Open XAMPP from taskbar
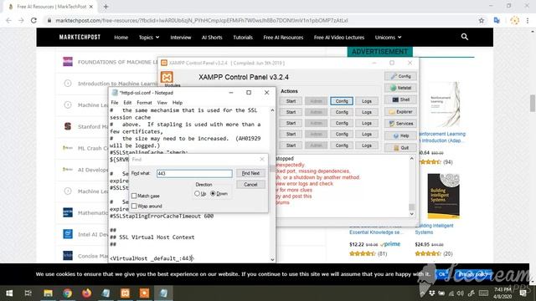 (x=125, y=293)
